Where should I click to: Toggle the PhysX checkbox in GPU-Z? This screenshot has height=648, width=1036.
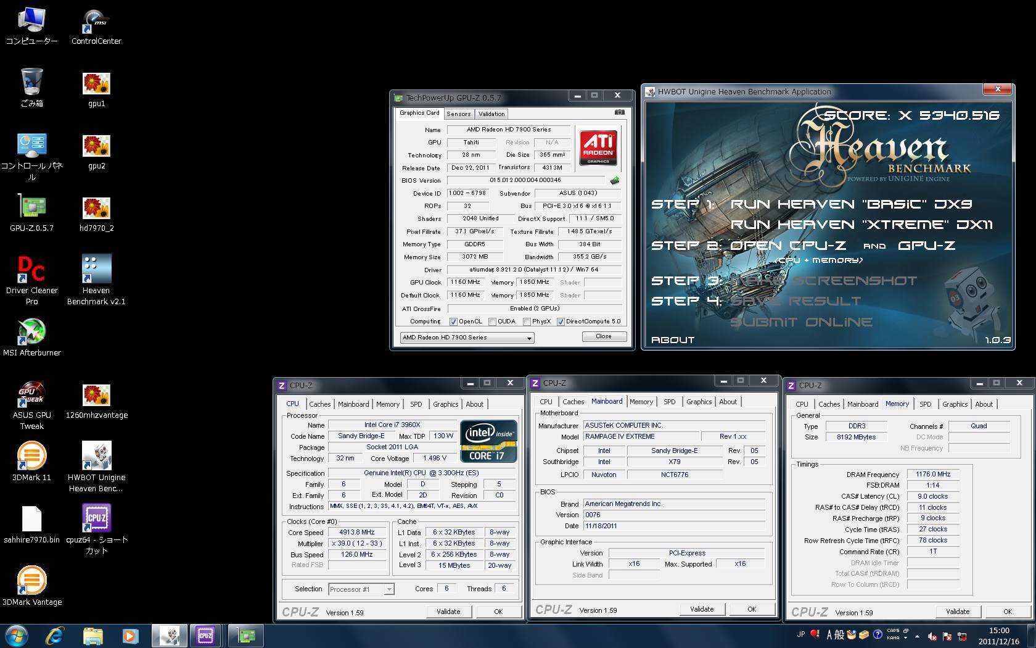(527, 322)
